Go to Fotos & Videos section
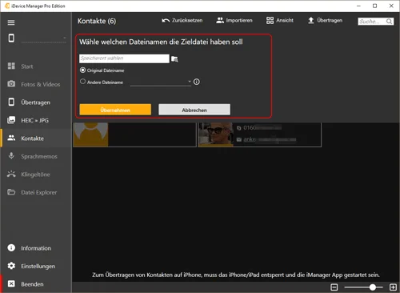400x293 pixels. coord(41,84)
